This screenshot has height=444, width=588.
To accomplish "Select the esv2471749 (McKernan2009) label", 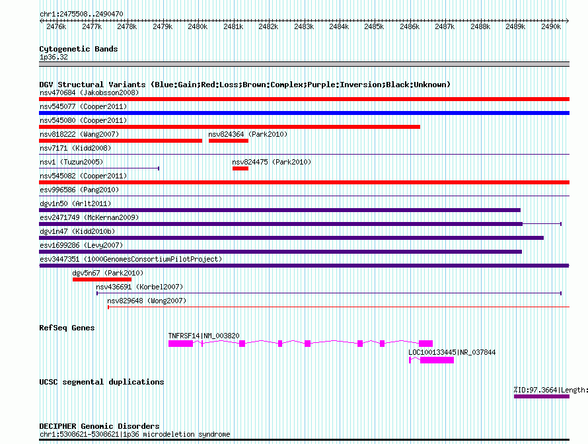I will (89, 217).
